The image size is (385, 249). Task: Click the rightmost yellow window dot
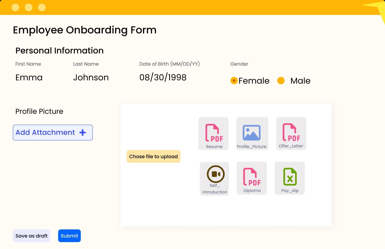42,7
